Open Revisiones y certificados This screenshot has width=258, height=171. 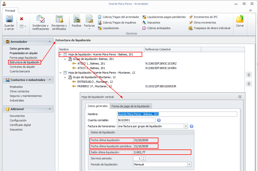coord(59,19)
